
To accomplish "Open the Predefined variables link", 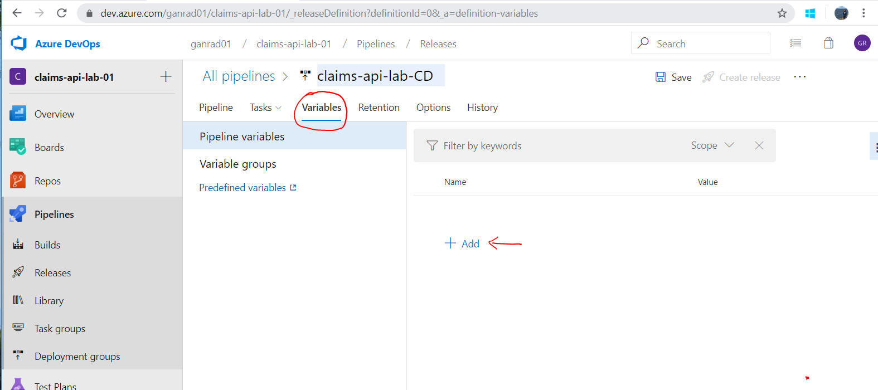I will (x=248, y=188).
